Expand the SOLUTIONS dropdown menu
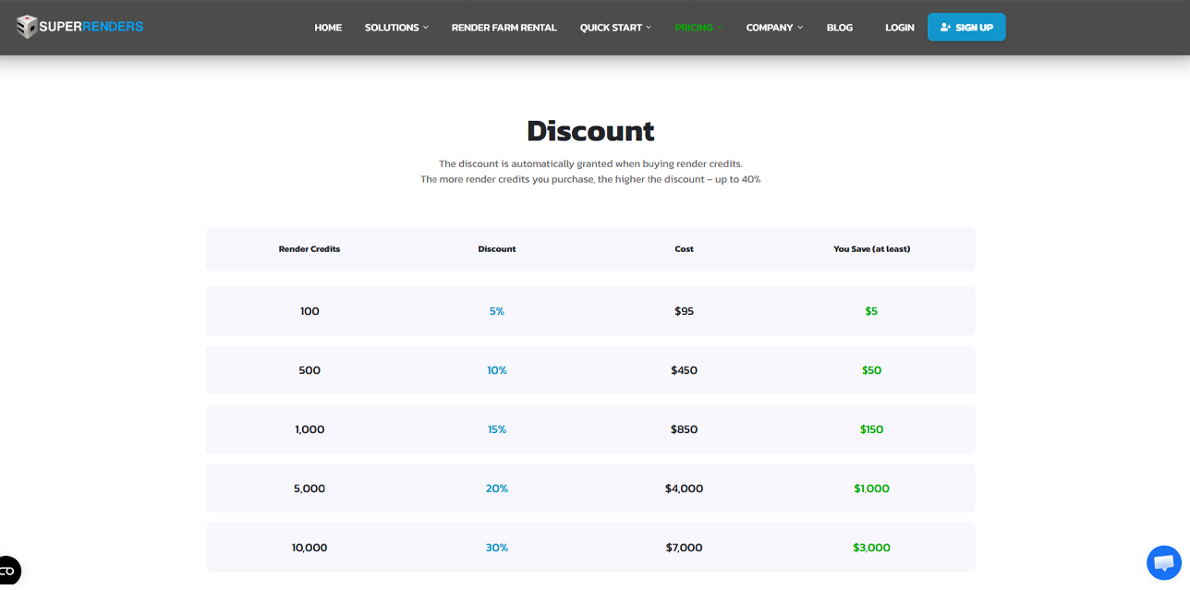Image resolution: width=1190 pixels, height=590 pixels. tap(395, 27)
